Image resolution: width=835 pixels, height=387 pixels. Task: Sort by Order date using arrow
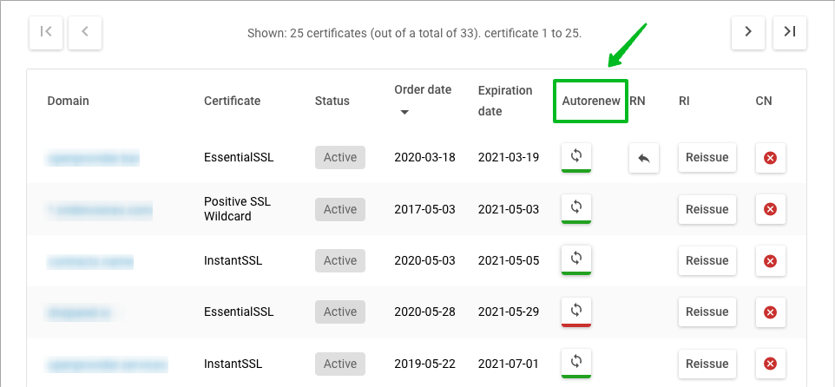pyautogui.click(x=402, y=112)
